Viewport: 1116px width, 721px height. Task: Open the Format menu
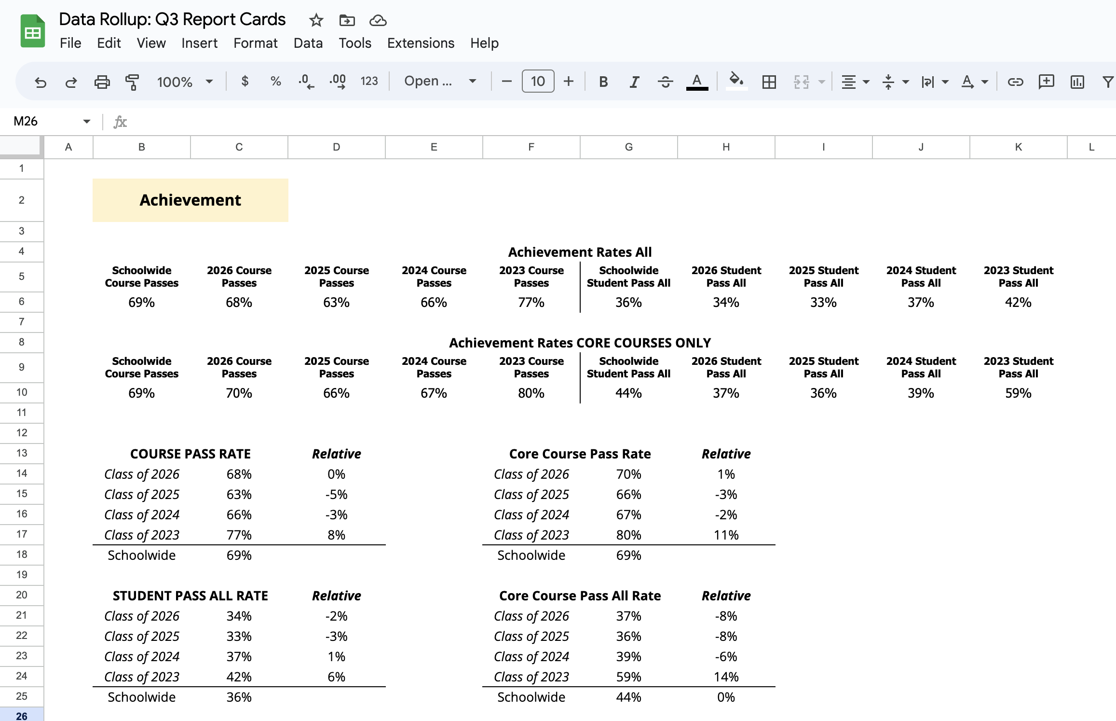tap(255, 43)
